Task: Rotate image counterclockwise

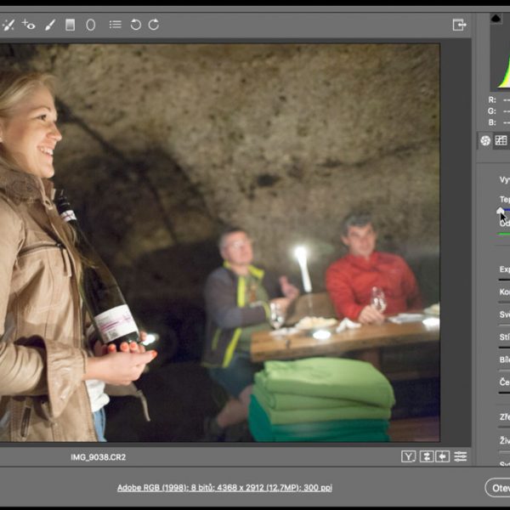Action: 136,25
